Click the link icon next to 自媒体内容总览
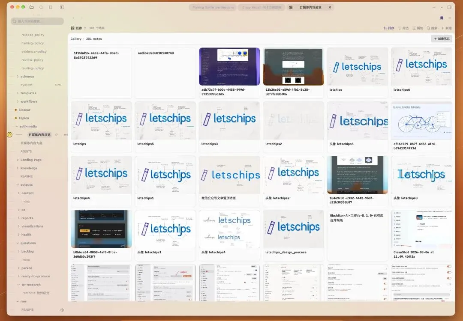 [57, 135]
